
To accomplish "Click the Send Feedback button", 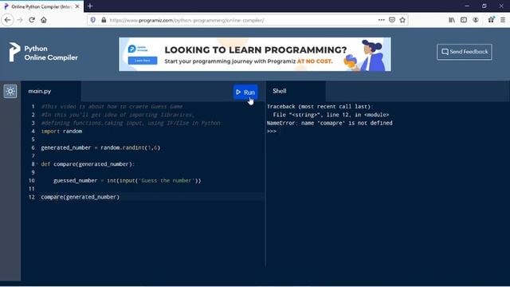I will [x=465, y=52].
